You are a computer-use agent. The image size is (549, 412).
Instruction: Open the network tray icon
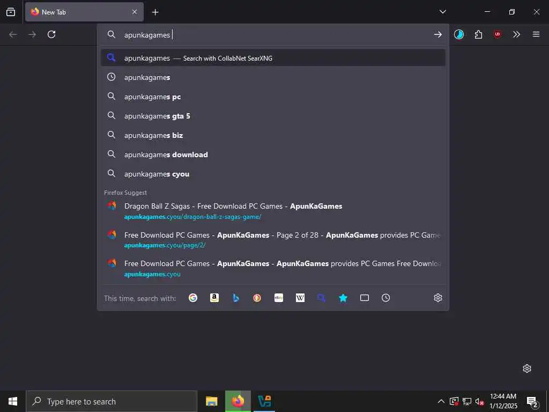467,401
